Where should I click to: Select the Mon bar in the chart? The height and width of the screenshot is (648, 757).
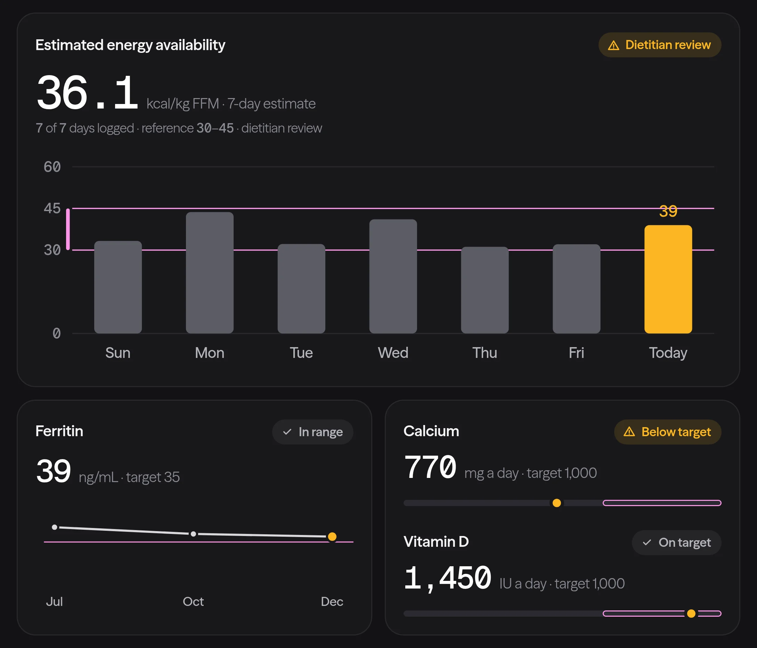[210, 273]
